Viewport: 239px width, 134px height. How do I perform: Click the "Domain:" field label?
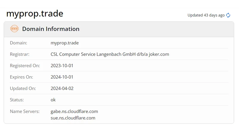click(19, 43)
